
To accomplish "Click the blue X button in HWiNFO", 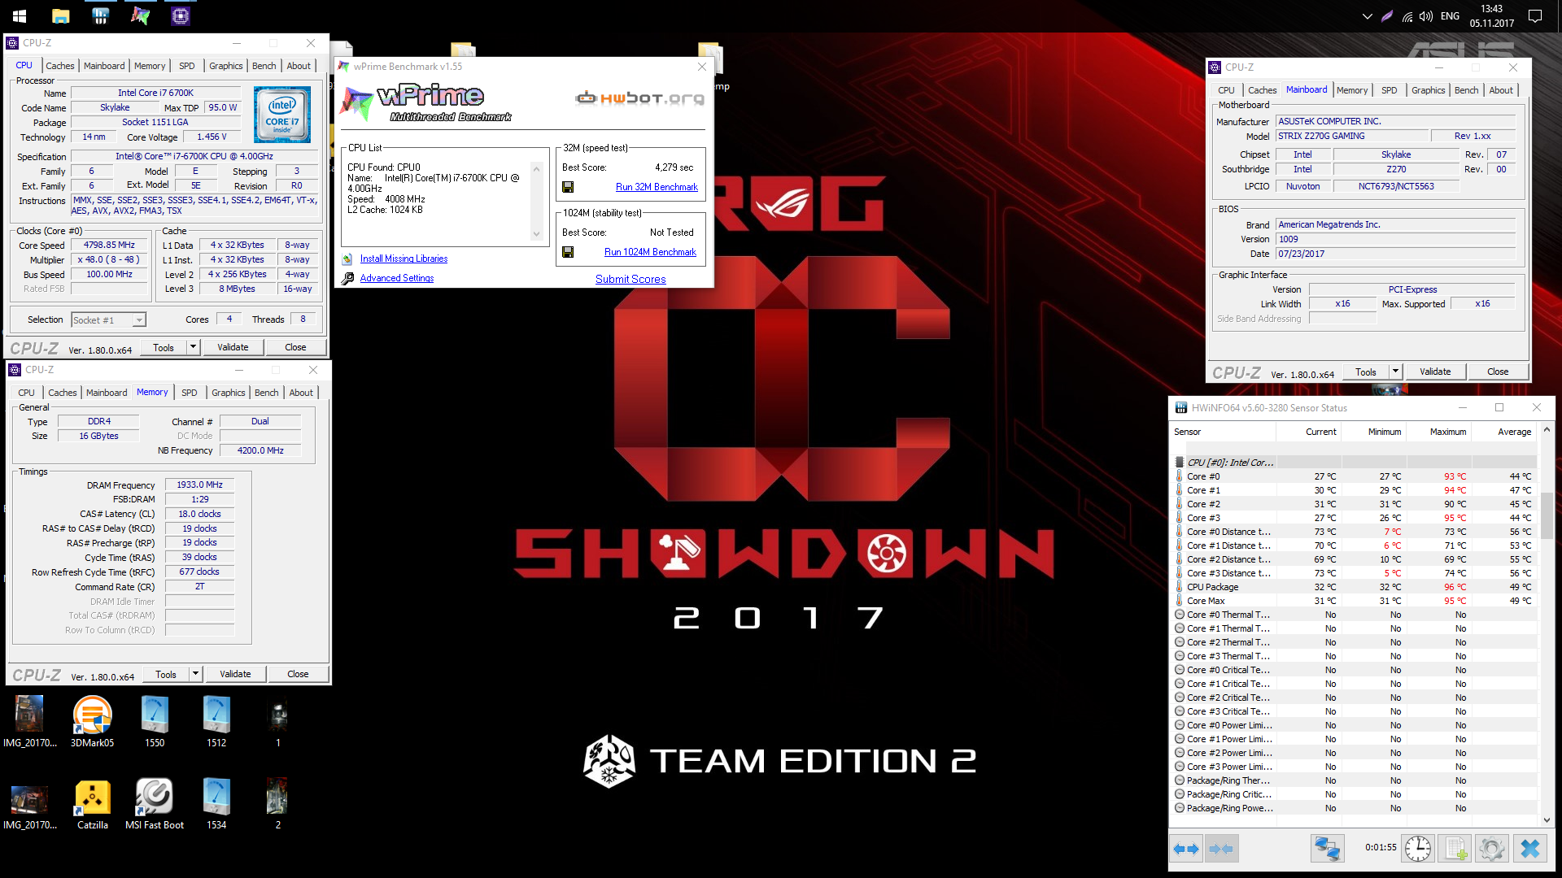I will tap(1529, 849).
